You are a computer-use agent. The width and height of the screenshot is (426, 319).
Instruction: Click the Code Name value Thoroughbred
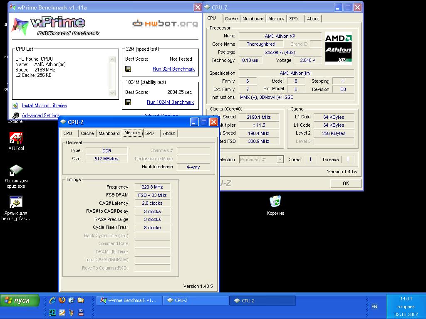coord(261,44)
